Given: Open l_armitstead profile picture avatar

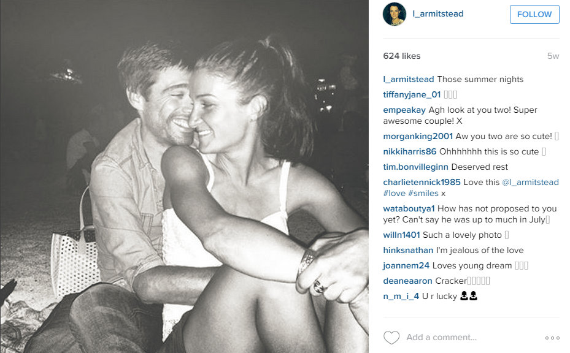Looking at the screenshot, I should 395,14.
